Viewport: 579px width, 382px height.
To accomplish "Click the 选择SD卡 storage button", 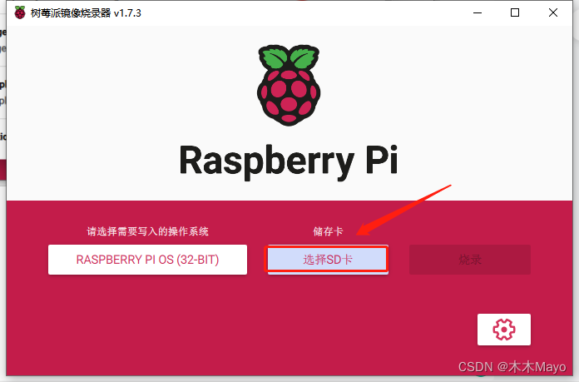I will [328, 260].
